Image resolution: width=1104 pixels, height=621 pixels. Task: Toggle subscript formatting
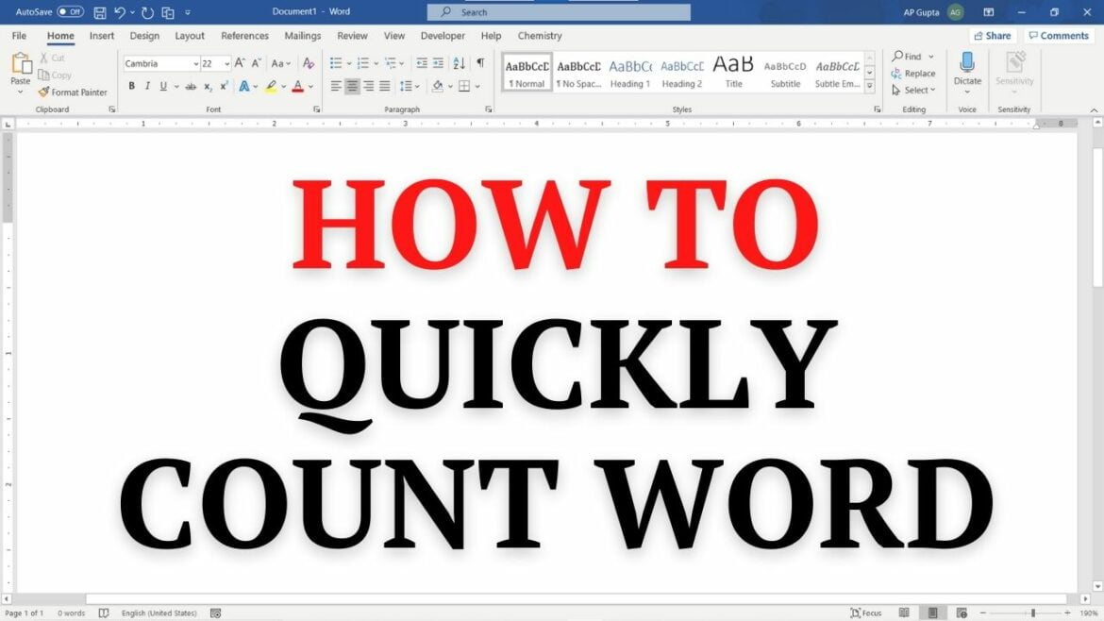tap(207, 85)
